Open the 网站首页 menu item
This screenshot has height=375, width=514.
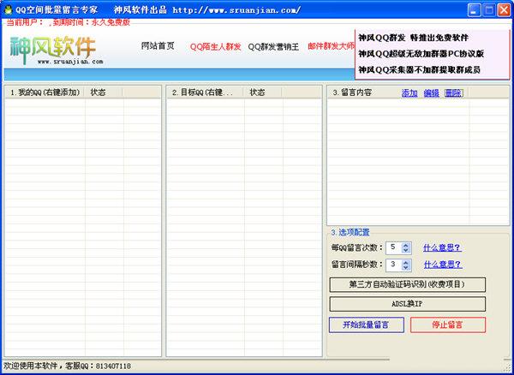(158, 46)
